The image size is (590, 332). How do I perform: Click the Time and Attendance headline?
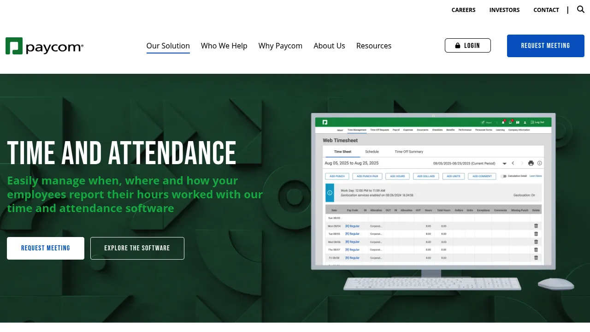pyautogui.click(x=122, y=153)
